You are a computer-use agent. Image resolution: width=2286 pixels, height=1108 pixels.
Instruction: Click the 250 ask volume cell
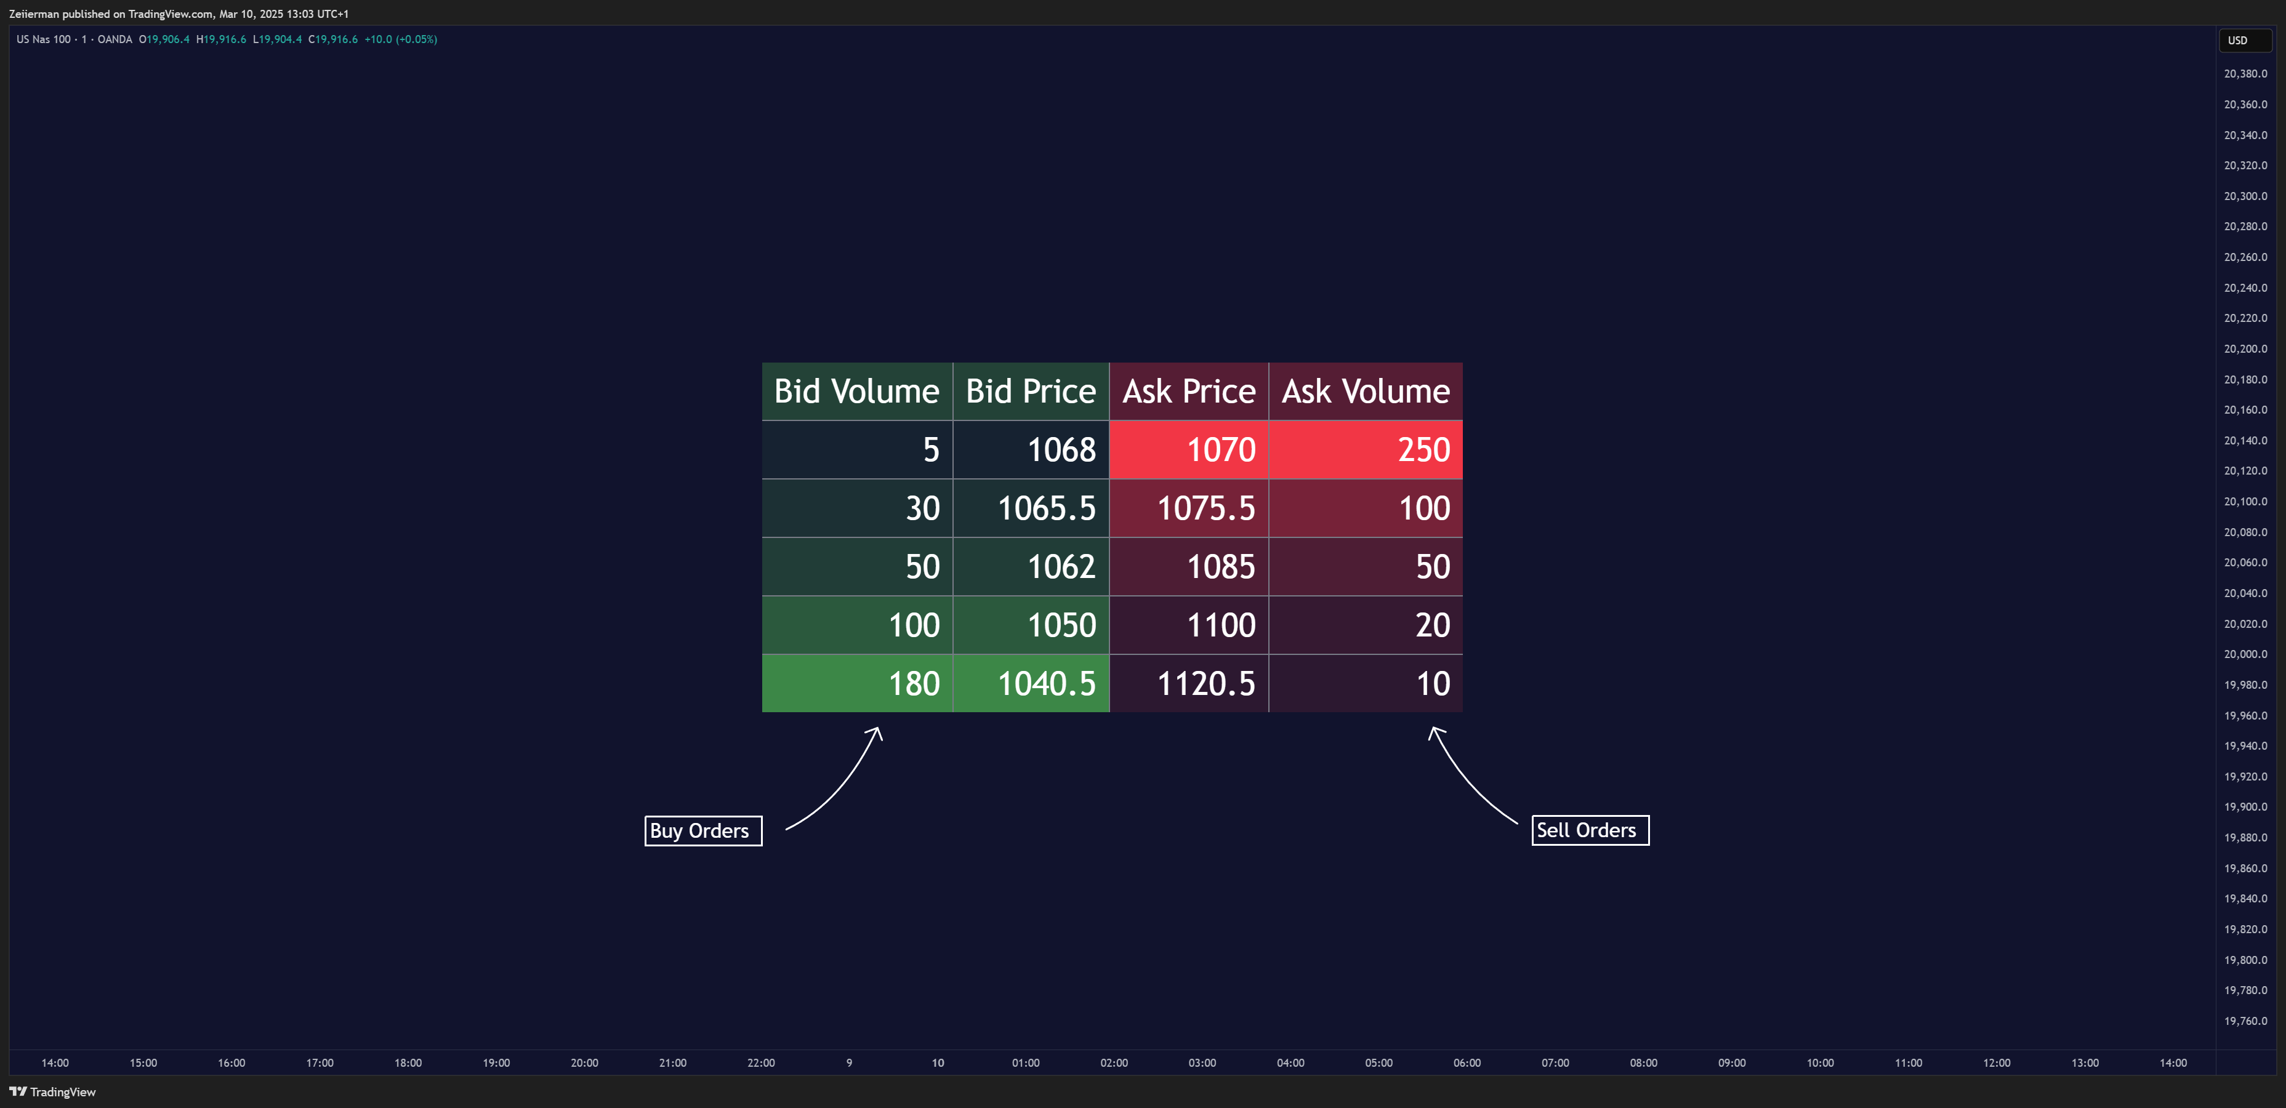(x=1366, y=450)
